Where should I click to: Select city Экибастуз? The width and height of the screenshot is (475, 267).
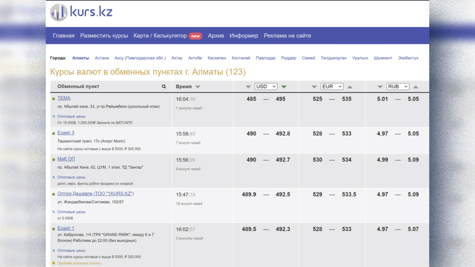(408, 58)
